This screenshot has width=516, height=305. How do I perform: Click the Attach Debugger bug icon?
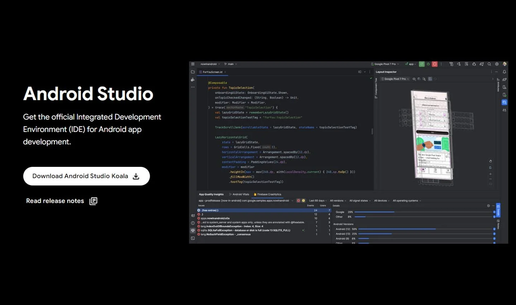474,64
